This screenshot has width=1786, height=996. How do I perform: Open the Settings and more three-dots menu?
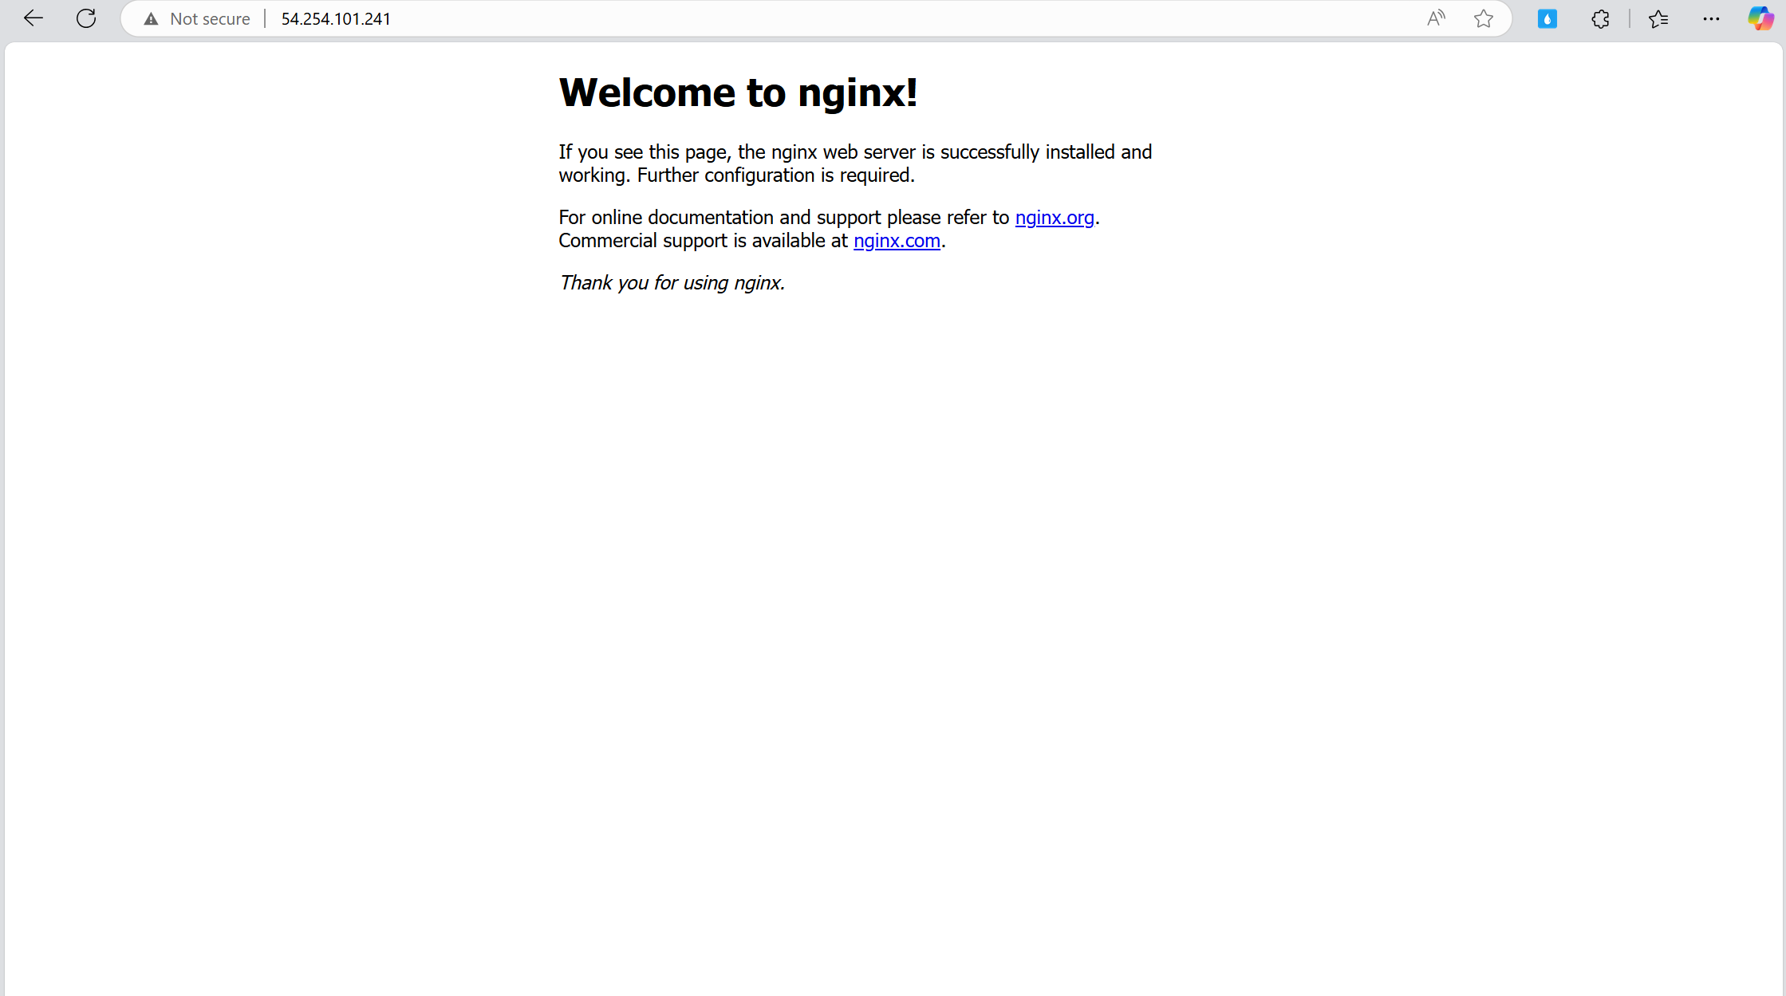pos(1711,18)
